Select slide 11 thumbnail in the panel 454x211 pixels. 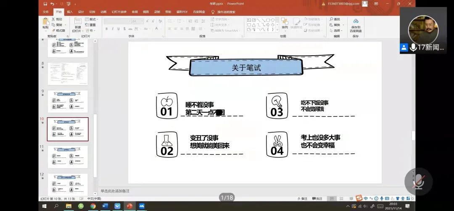[68, 157]
